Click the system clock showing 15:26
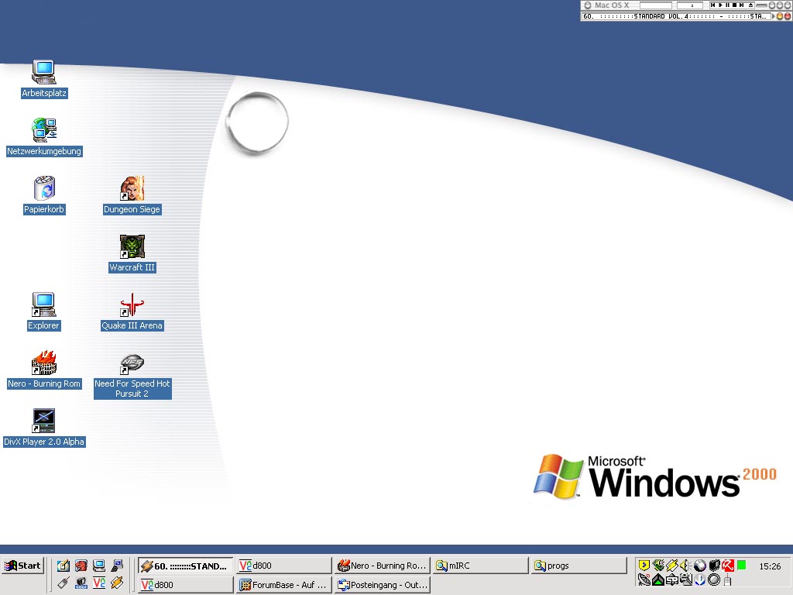 tap(770, 566)
